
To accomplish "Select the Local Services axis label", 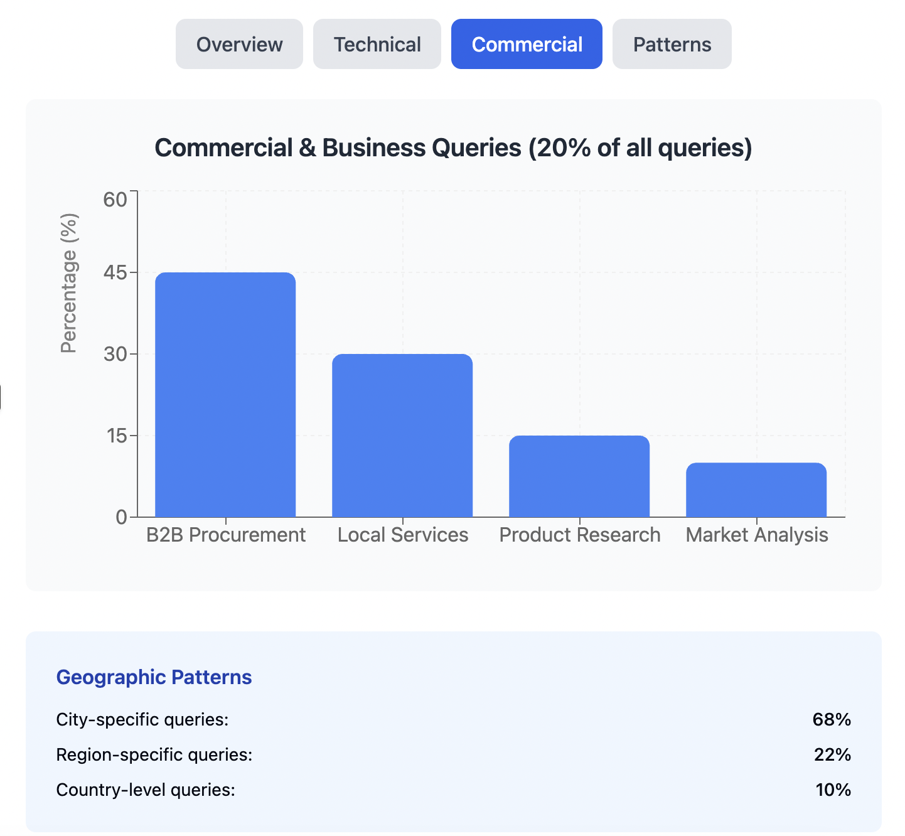I will 403,535.
